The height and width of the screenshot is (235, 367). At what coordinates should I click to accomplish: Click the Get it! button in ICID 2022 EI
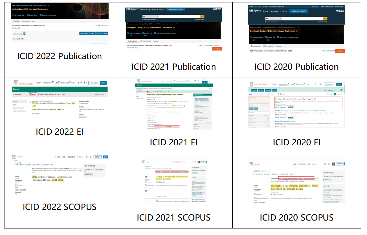33,94
